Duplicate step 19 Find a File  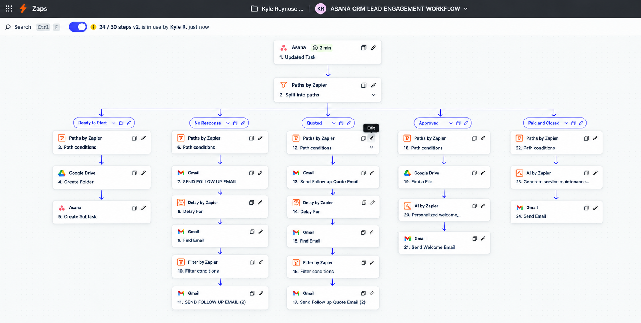pyautogui.click(x=474, y=173)
